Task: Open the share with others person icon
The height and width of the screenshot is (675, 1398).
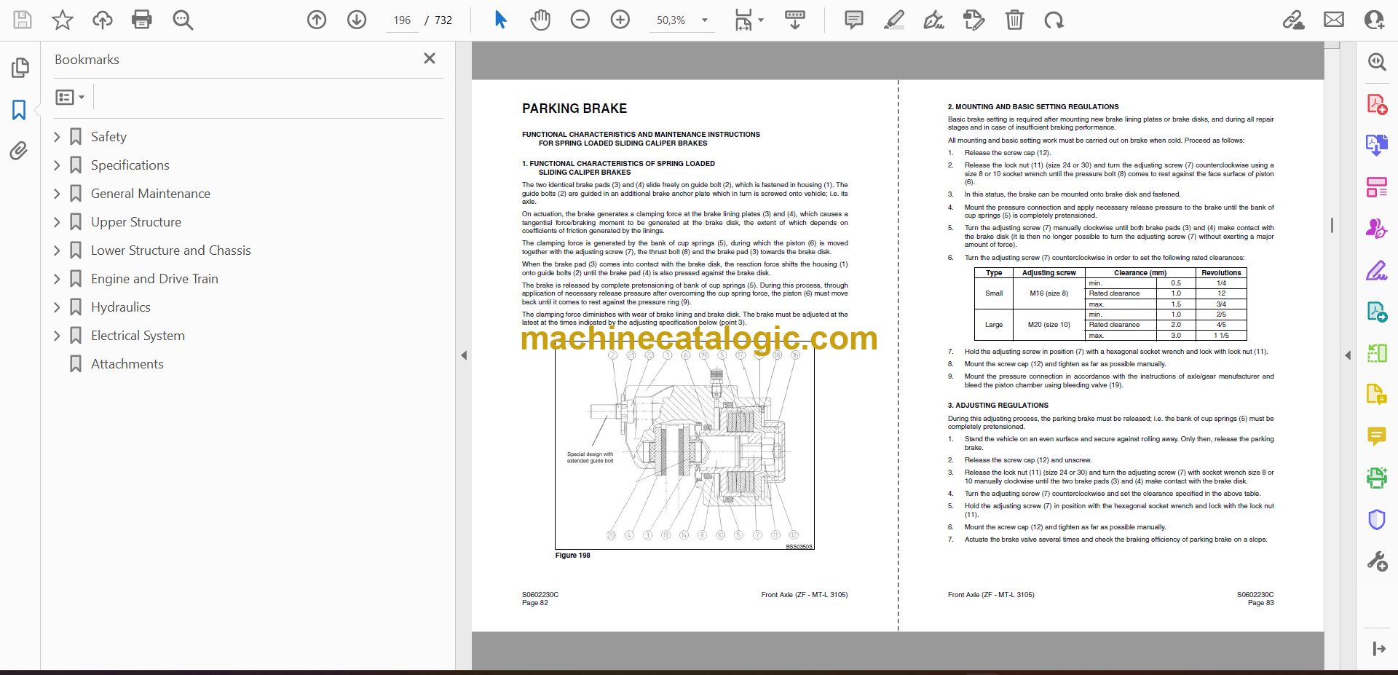Action: [x=1374, y=20]
